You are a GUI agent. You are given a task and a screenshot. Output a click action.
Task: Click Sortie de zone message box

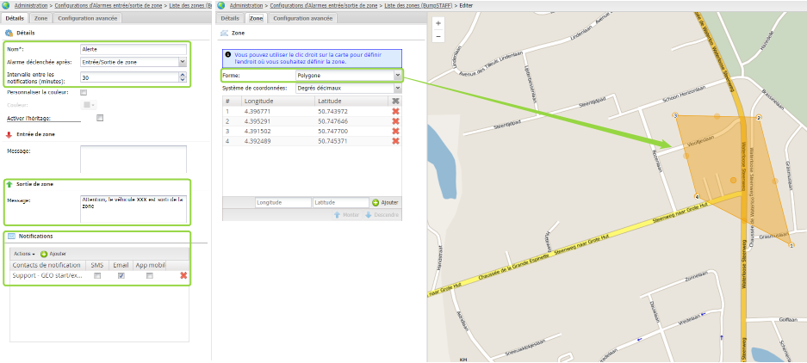point(133,208)
